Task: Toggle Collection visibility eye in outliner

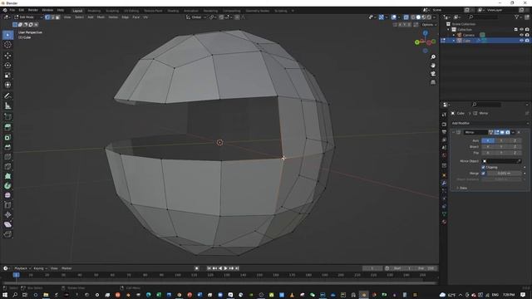Action: click(x=521, y=30)
